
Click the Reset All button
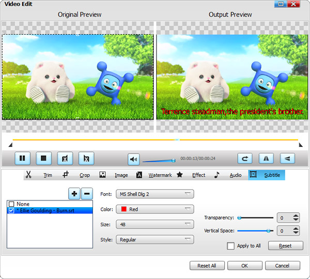[x=207, y=266]
